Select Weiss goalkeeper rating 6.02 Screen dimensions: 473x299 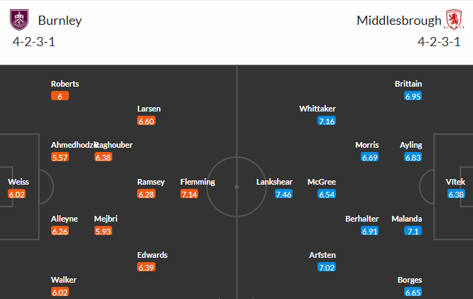point(17,194)
